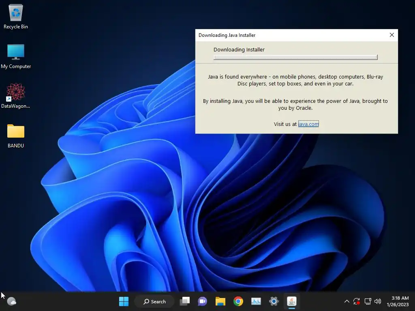Open the weather widget icon
Viewport: 415px width, 311px height.
point(11,301)
